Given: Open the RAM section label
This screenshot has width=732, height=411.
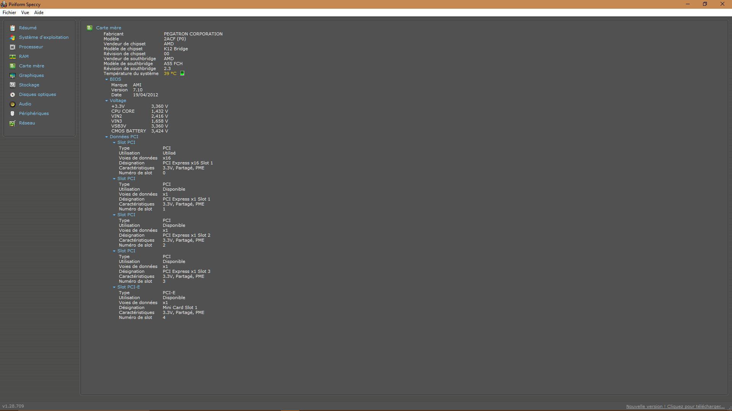Looking at the screenshot, I should tap(24, 56).
